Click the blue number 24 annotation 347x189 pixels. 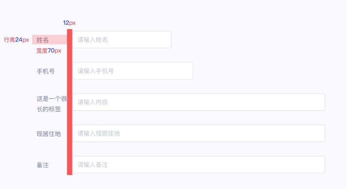(x=18, y=40)
